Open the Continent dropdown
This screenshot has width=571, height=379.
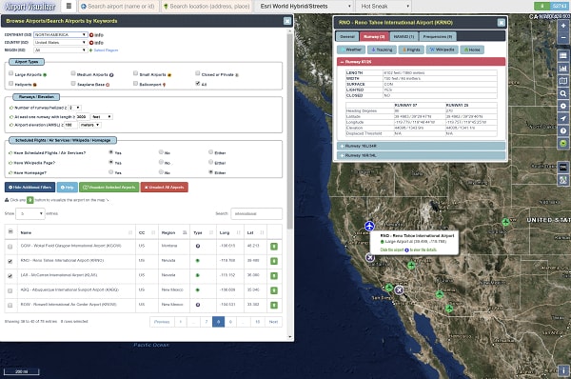click(60, 34)
